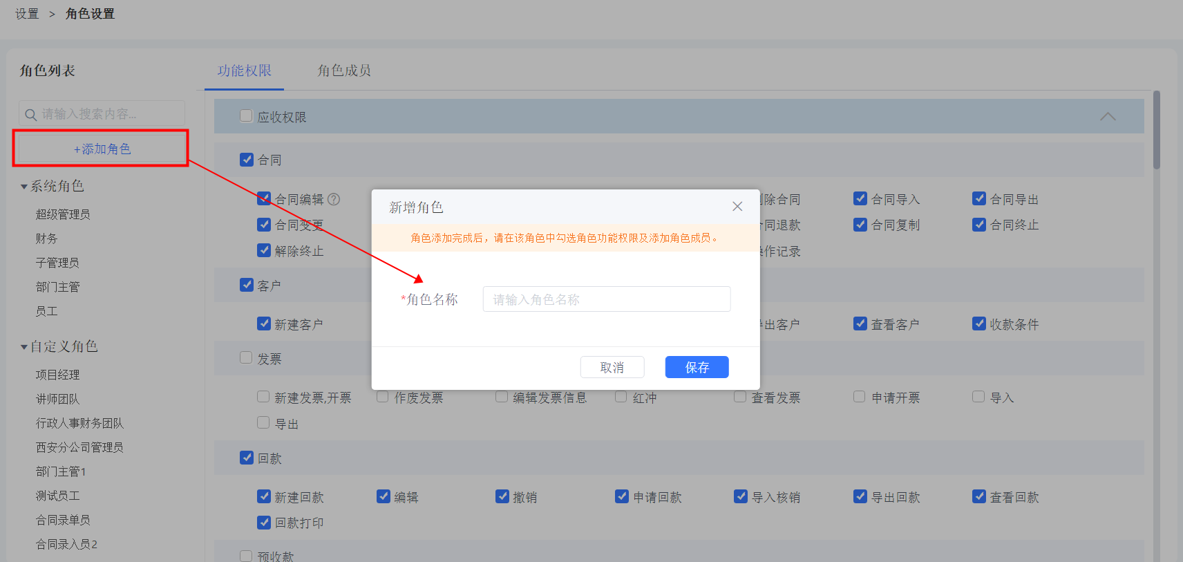The image size is (1183, 562).
Task: Select the 员工 role
Action: click(47, 311)
